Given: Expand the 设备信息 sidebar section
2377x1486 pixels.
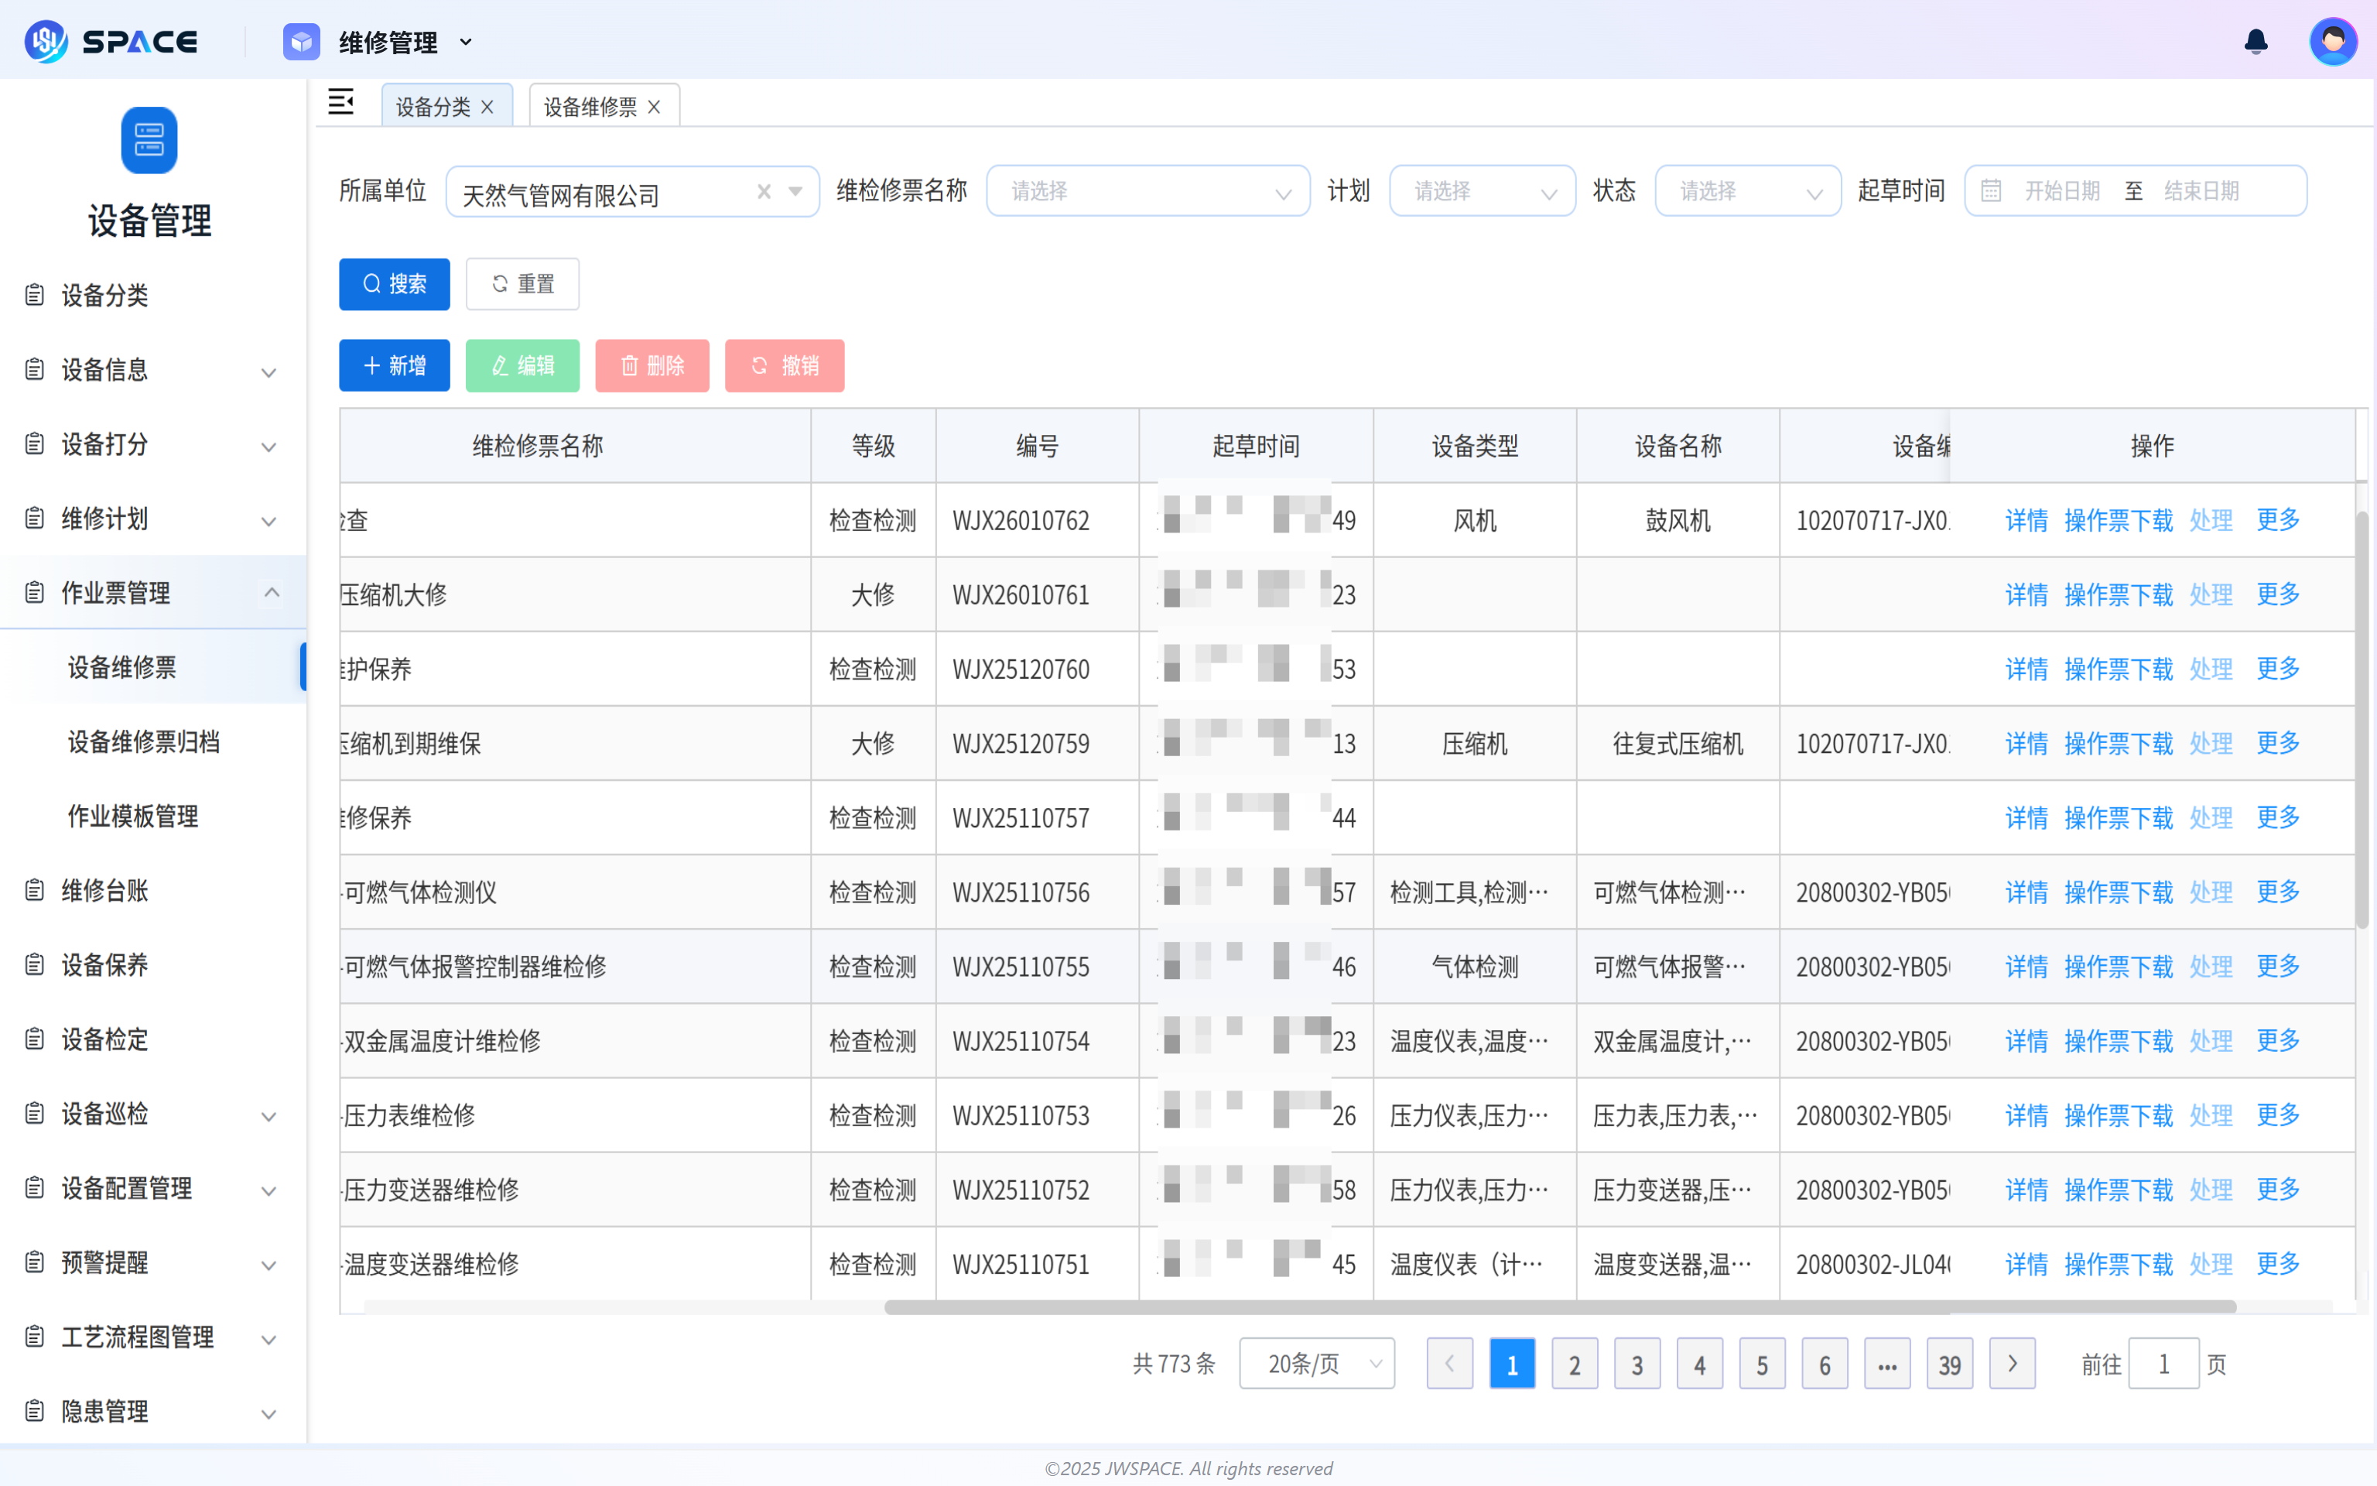Looking at the screenshot, I should (x=104, y=371).
